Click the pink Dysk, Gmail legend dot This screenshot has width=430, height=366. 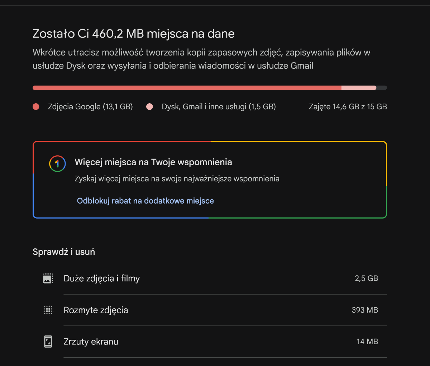150,107
